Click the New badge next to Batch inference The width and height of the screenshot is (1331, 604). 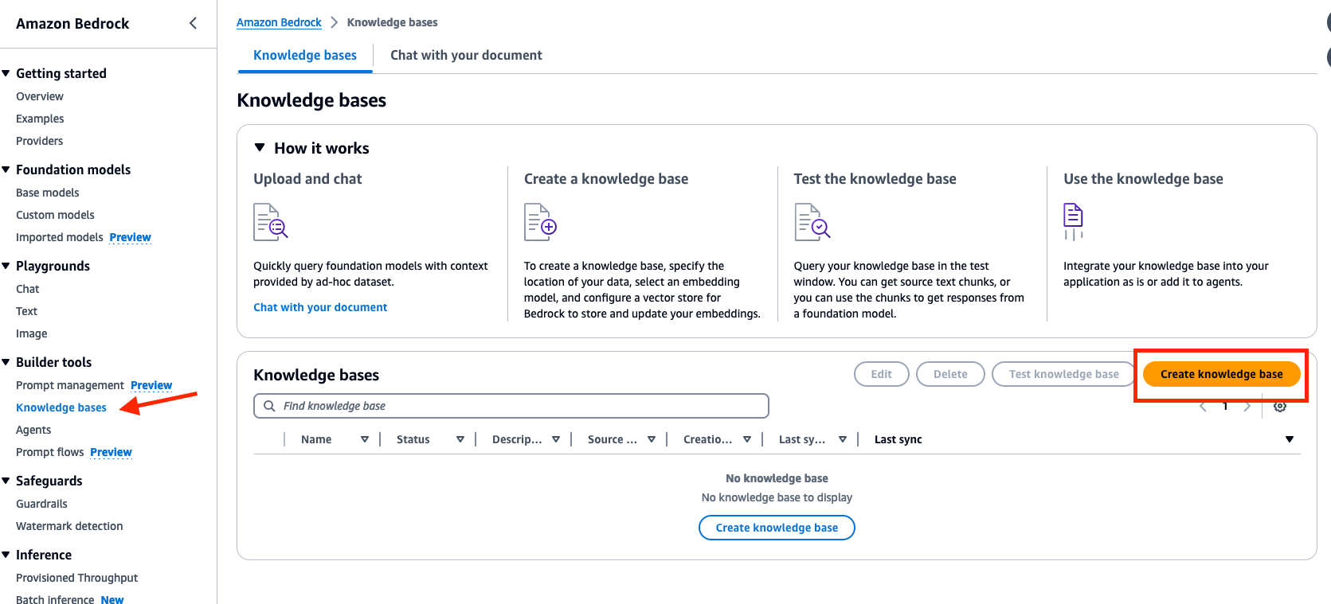coord(112,599)
